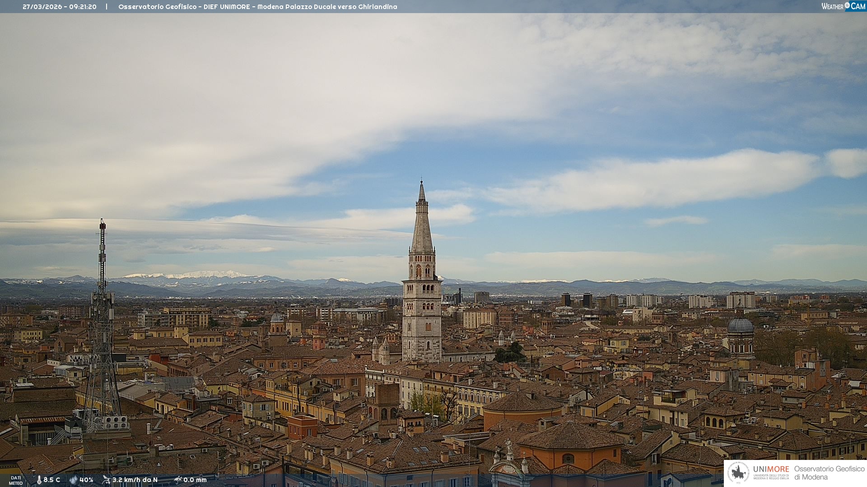Click the camera lens in WeatherCam logo

pos(847,5)
